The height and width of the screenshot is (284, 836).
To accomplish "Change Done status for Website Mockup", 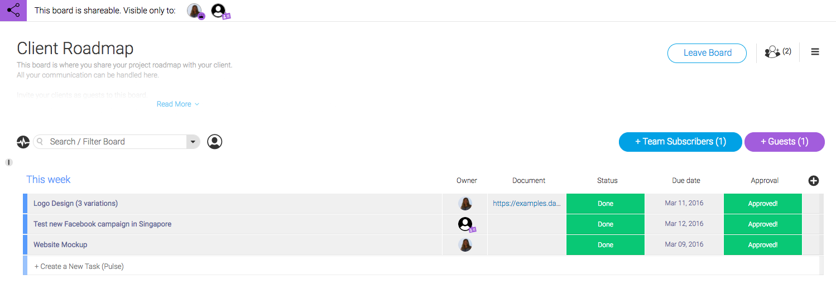I will click(x=606, y=245).
